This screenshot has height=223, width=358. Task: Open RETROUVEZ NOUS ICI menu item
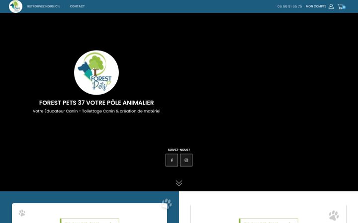(x=43, y=6)
